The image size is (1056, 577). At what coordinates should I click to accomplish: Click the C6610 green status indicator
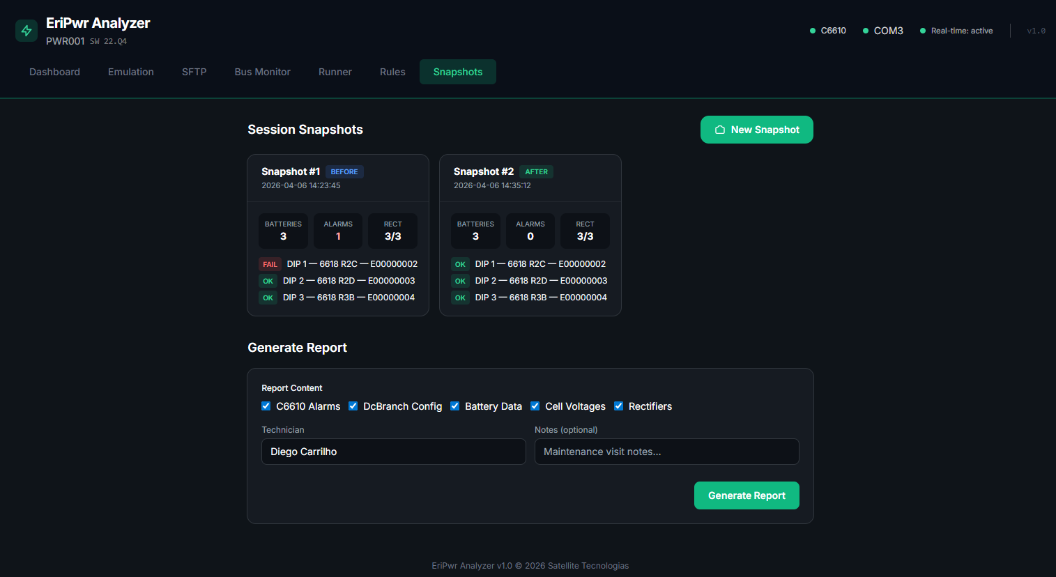[813, 31]
